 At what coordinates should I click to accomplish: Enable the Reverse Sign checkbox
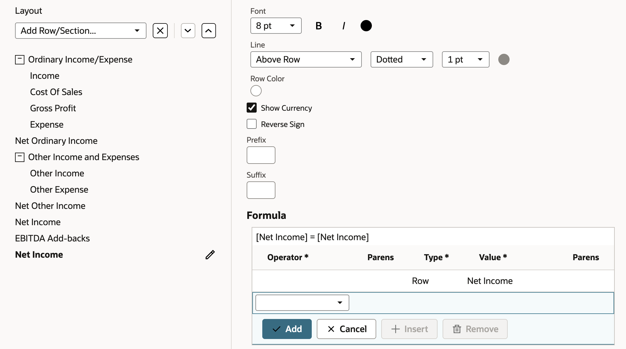(x=252, y=124)
